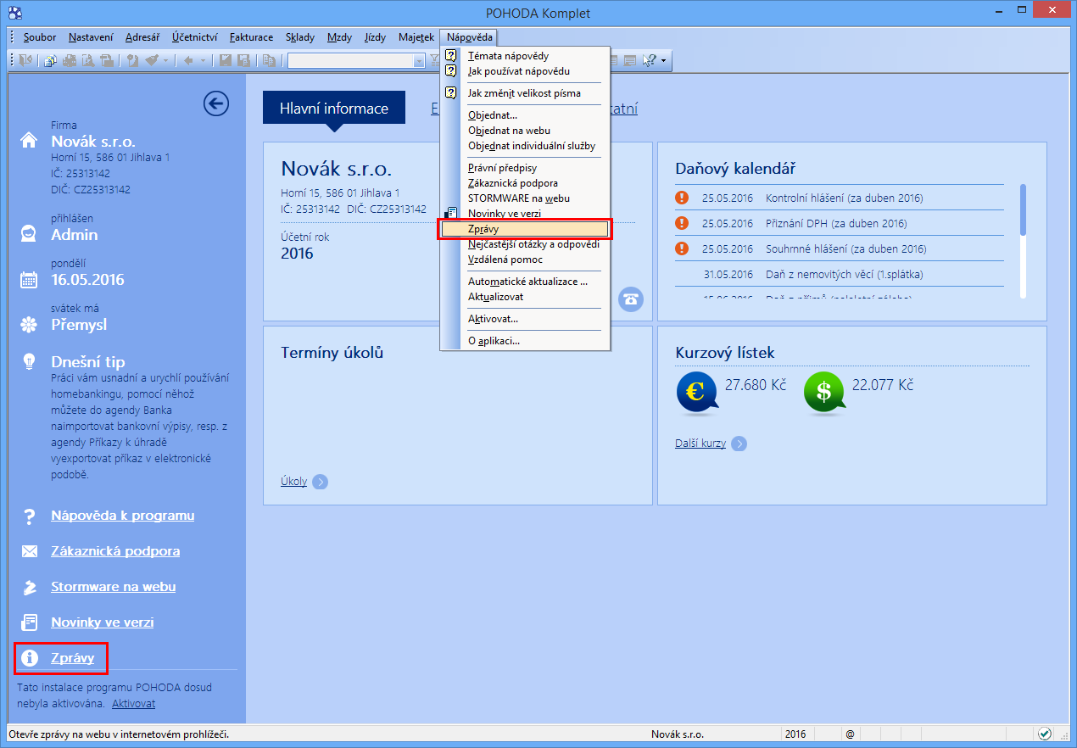This screenshot has height=748, width=1077.
Task: Open the Jízdy menu
Action: 375,37
